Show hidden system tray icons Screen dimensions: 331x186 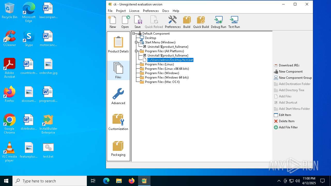coord(279,181)
